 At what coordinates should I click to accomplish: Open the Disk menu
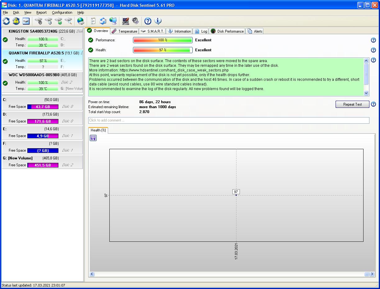16,12
